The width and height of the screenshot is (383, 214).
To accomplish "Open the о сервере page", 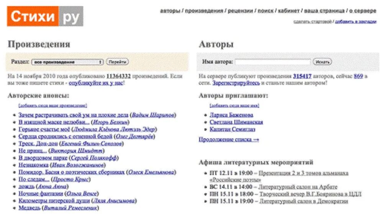I will (x=363, y=11).
